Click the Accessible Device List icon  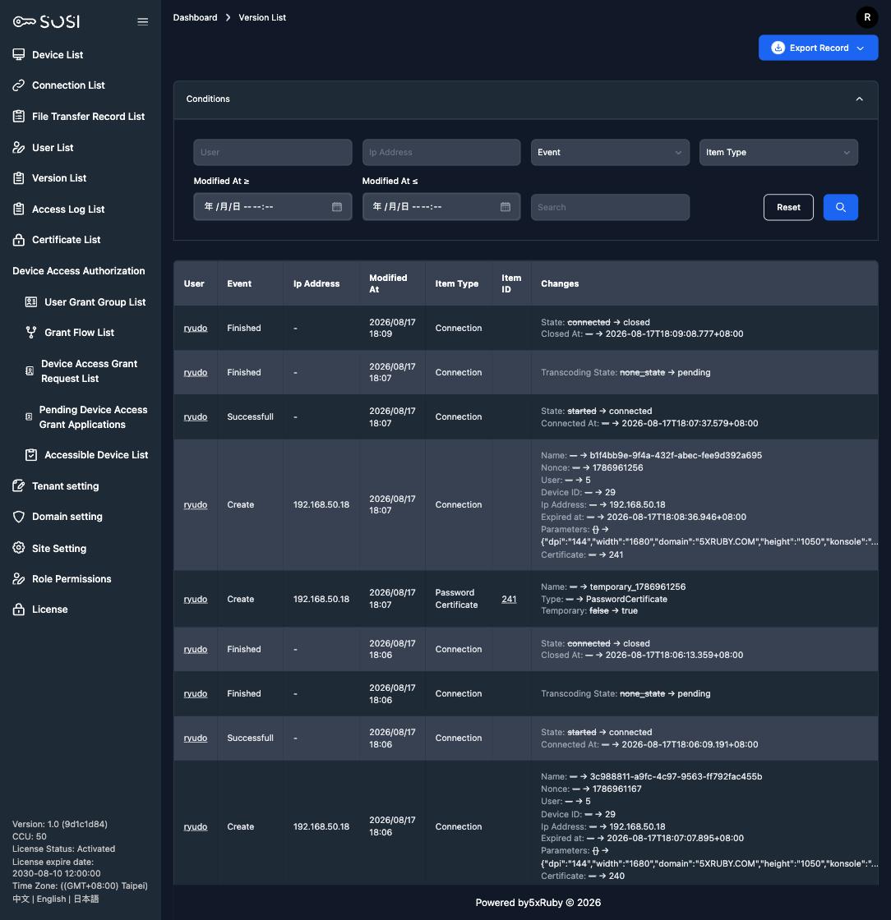(x=31, y=455)
